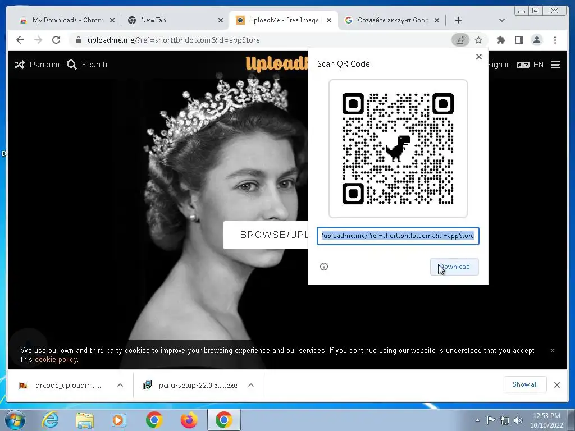Open the volume speaker tray icon
Screen dimensions: 575x431
pyautogui.click(x=518, y=420)
